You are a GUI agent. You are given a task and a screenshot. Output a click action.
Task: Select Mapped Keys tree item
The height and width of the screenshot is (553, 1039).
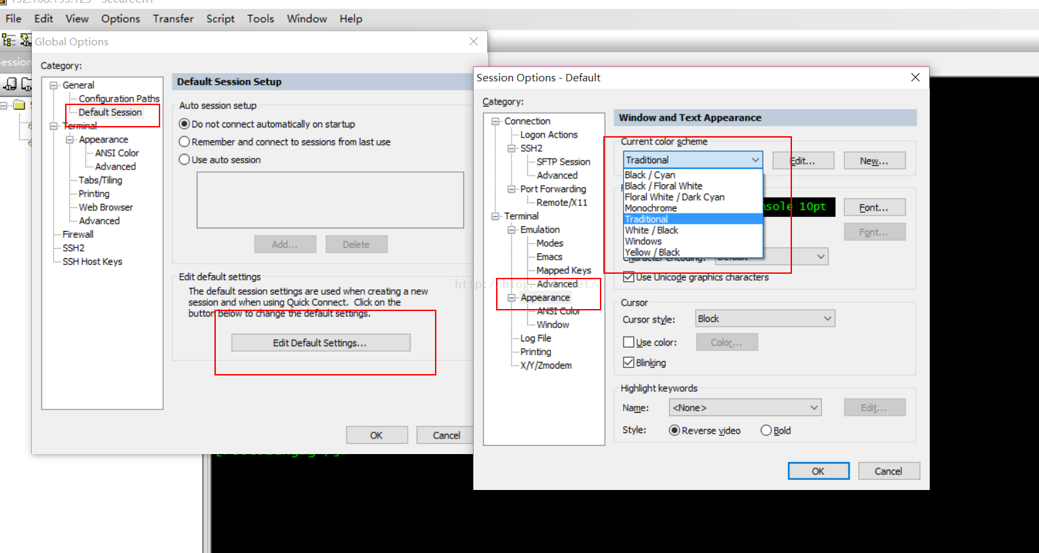(x=564, y=270)
